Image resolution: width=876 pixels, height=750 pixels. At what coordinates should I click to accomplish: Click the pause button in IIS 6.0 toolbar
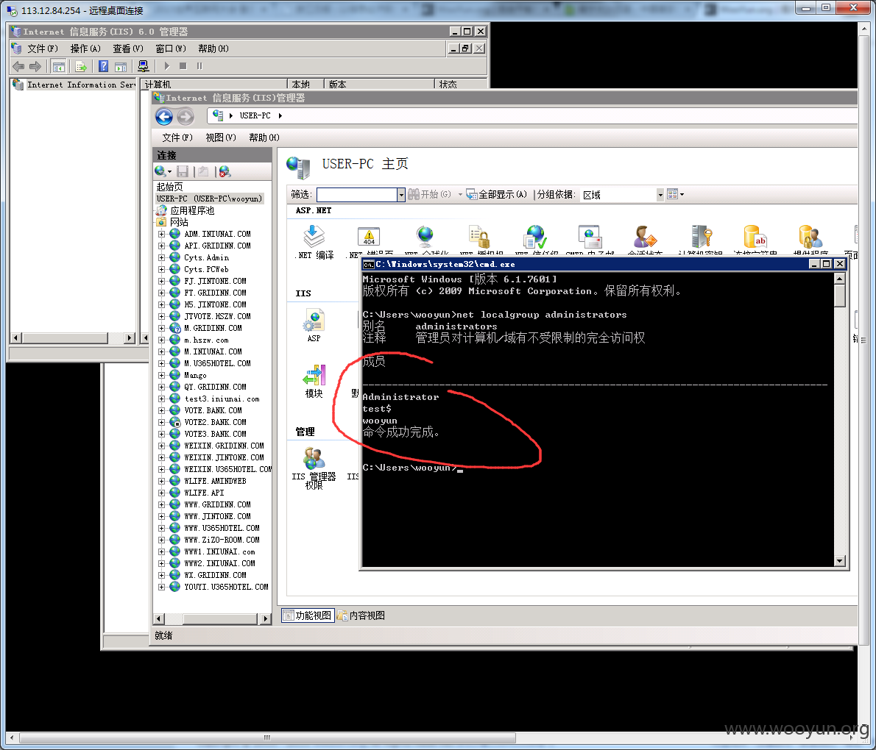pos(199,66)
